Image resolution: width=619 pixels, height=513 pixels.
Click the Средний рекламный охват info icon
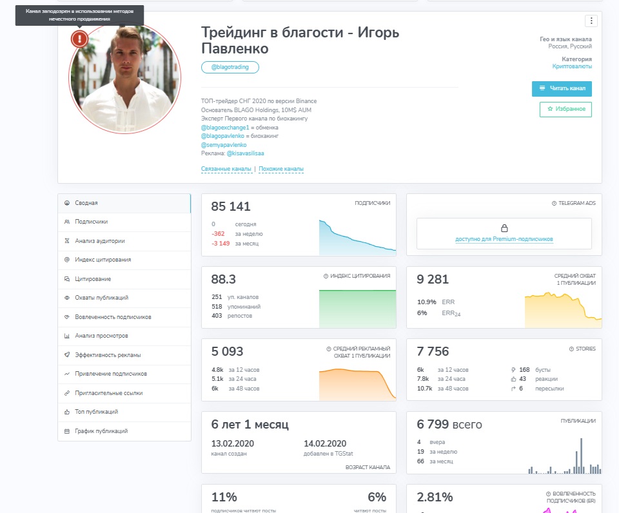click(329, 349)
